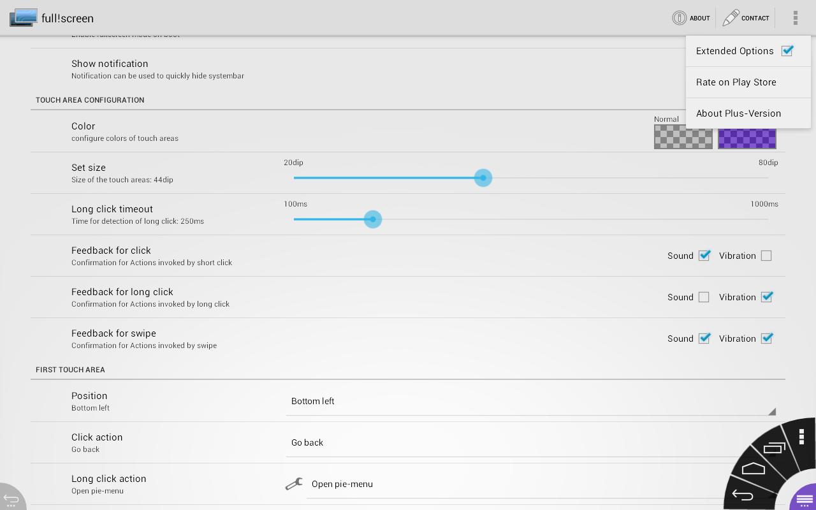Tap the Set size label
The image size is (816, 510).
click(89, 168)
